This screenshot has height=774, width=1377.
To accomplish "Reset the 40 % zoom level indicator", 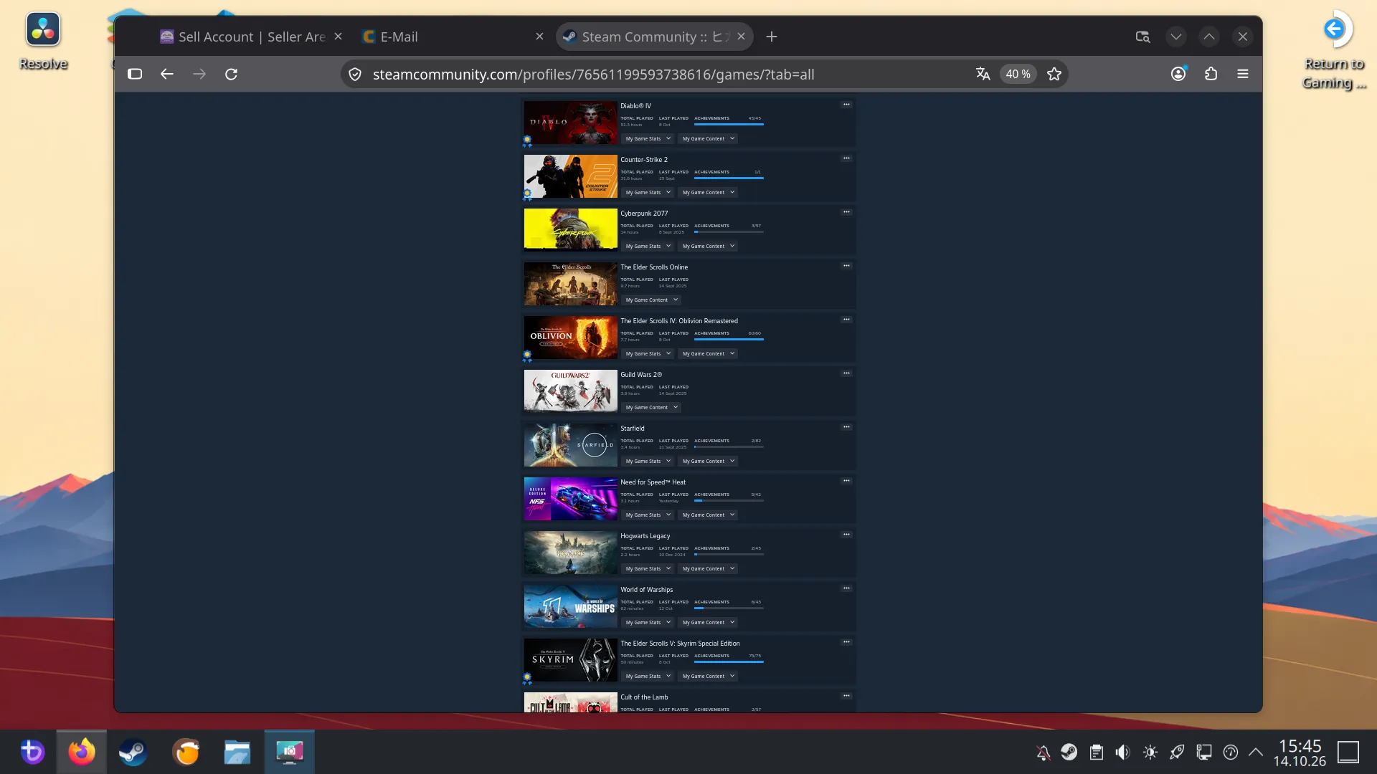I will (1018, 74).
